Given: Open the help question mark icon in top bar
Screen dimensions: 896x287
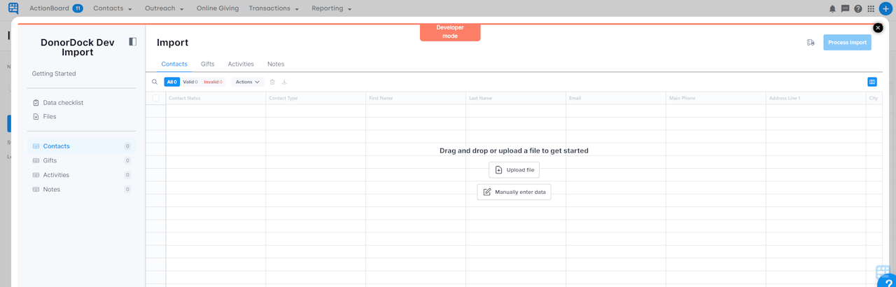Looking at the screenshot, I should [858, 9].
